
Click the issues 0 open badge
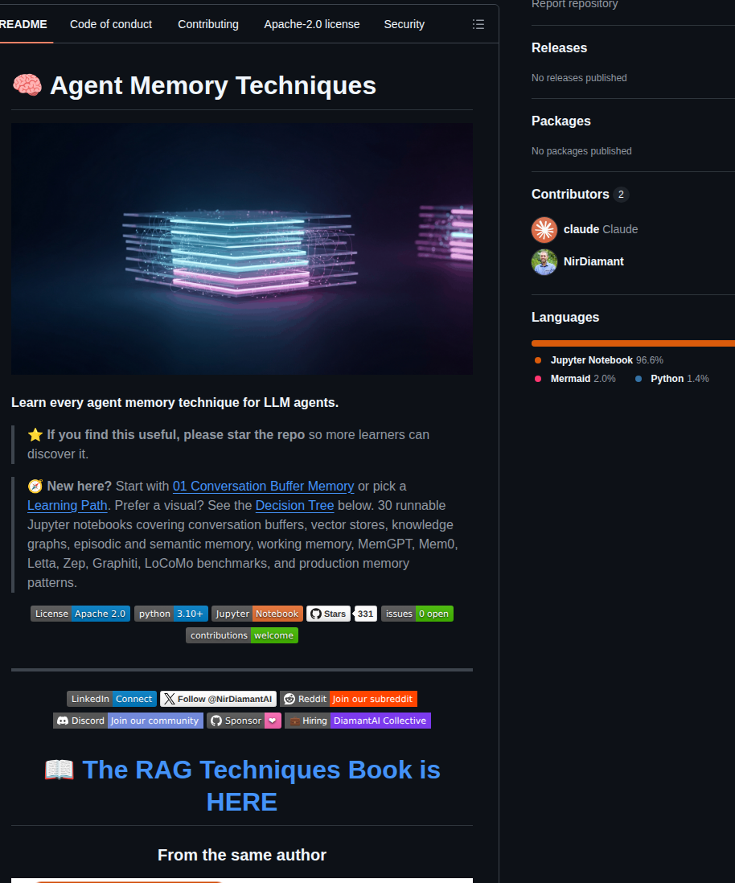coord(417,614)
